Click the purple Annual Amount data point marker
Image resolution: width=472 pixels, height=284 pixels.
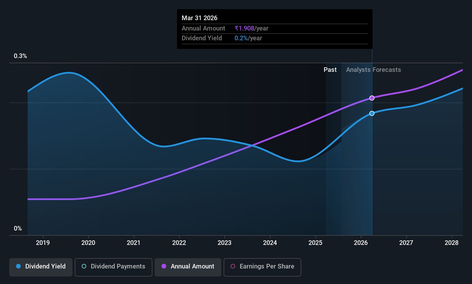click(x=372, y=98)
